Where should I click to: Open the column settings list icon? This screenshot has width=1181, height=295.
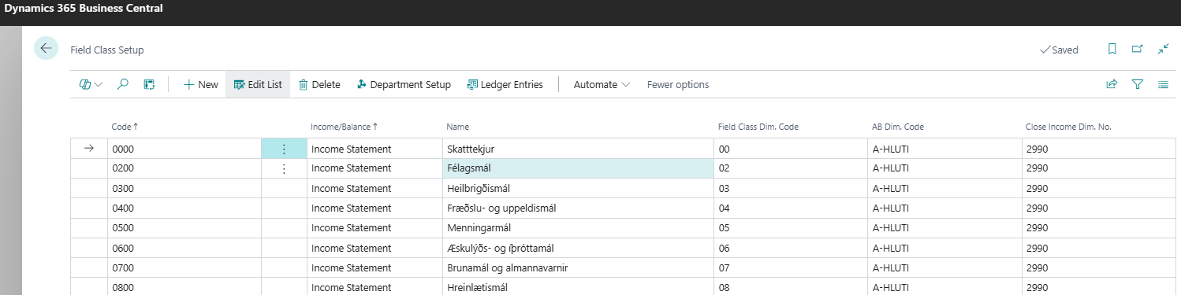1163,84
